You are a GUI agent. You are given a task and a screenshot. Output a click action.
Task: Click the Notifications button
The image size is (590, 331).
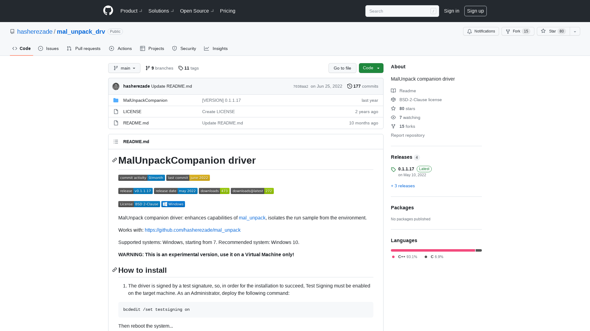point(481,31)
